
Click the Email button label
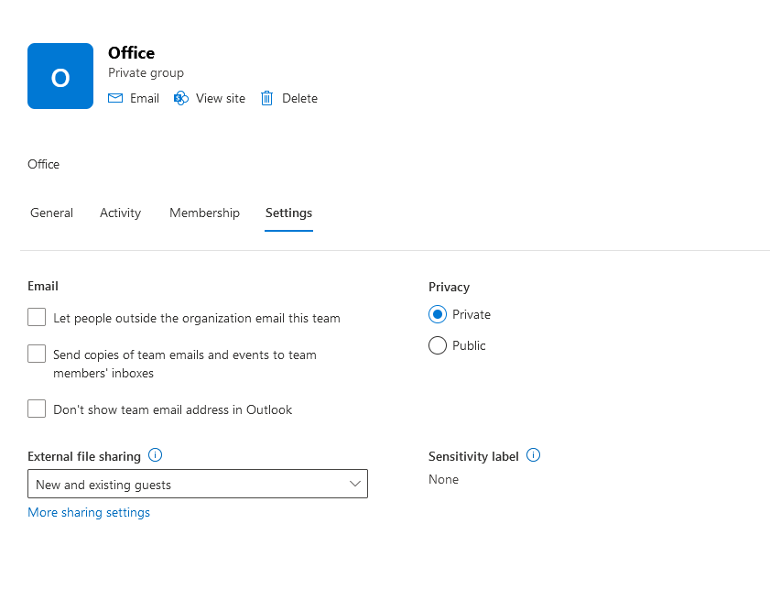(x=145, y=98)
